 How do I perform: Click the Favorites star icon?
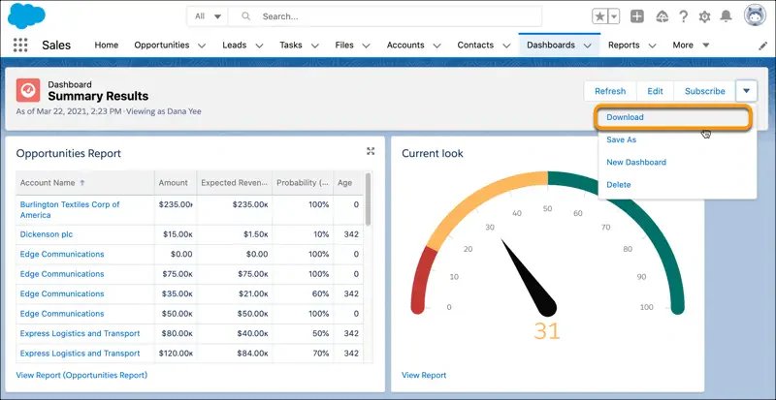(x=599, y=16)
